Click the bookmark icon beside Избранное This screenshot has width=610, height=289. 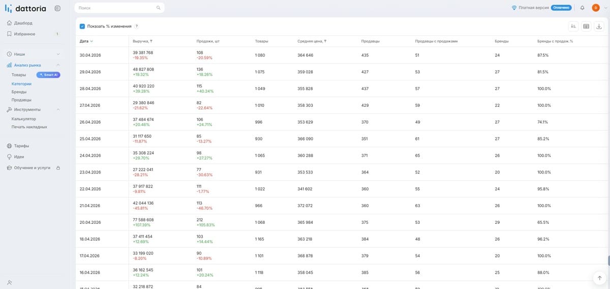[10, 34]
